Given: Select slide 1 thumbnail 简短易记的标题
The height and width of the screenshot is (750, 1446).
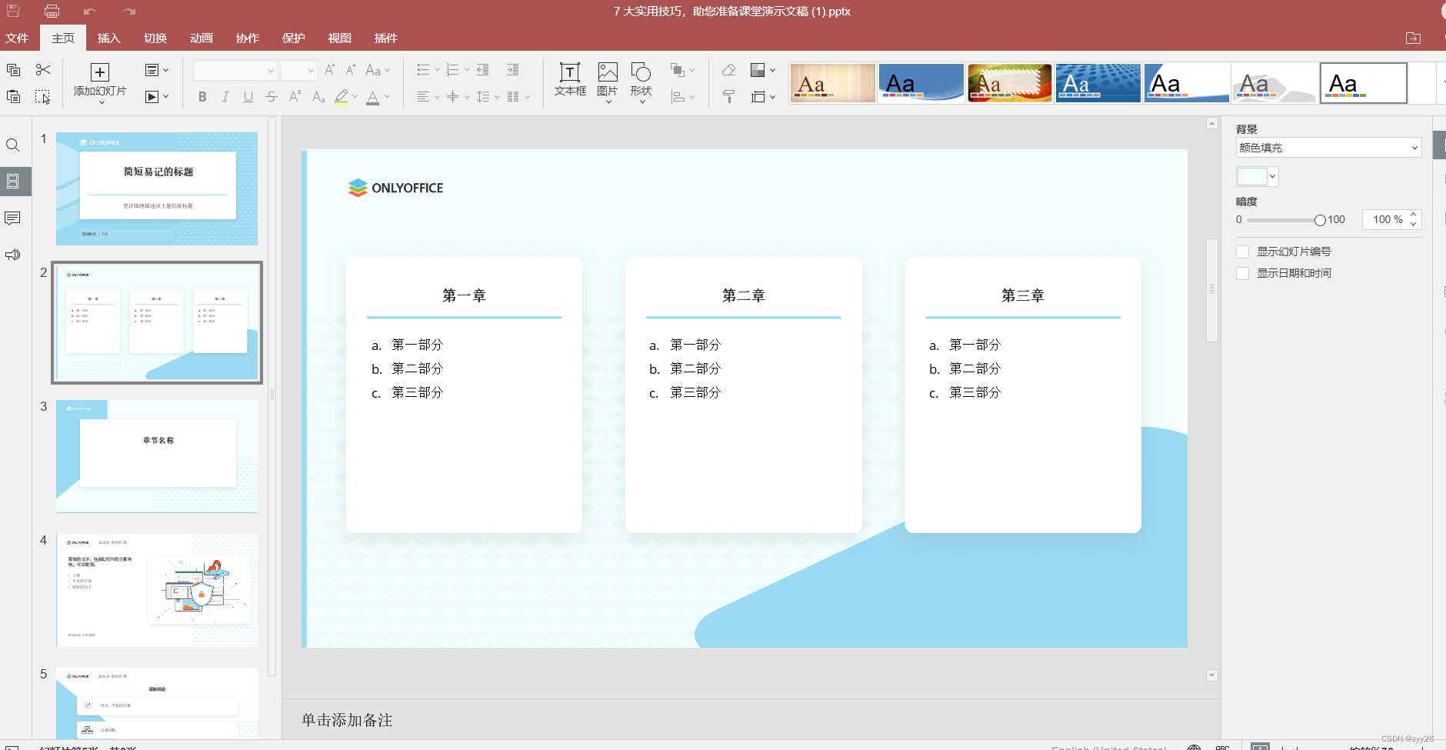Looking at the screenshot, I should [x=157, y=188].
